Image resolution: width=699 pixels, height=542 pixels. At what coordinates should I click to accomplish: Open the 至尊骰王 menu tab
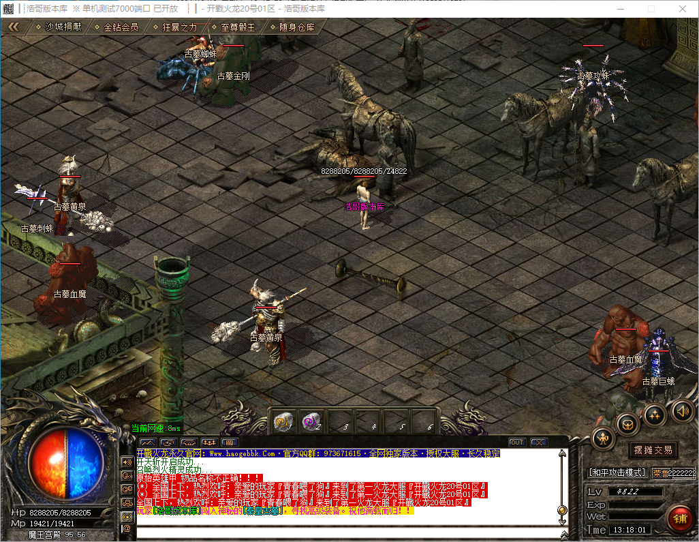coord(234,27)
